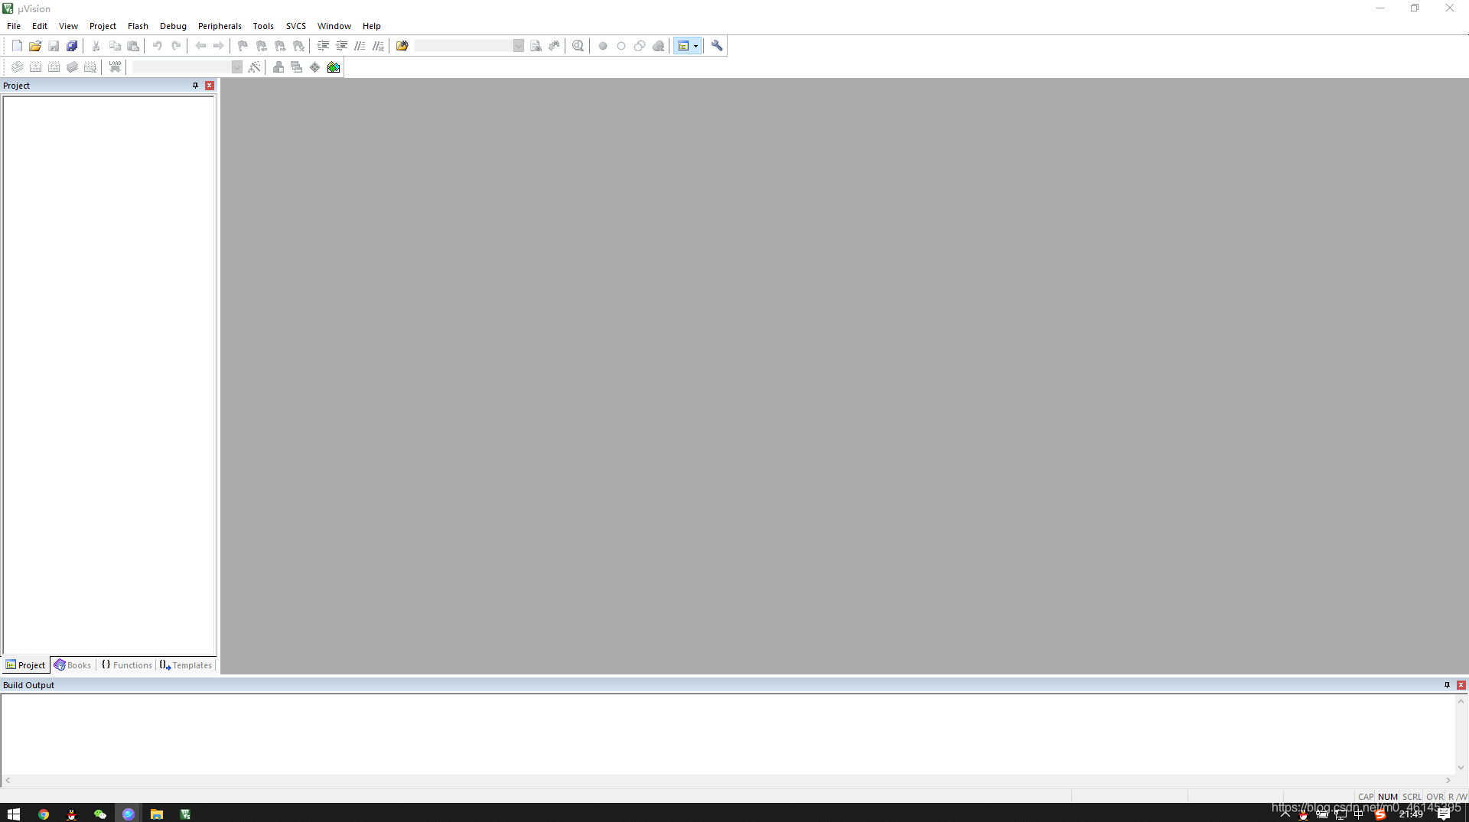
Task: Click the Save icon
Action: [54, 46]
